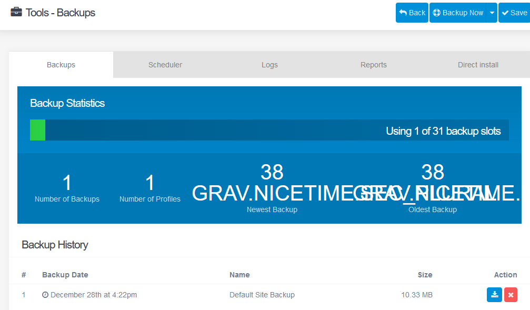This screenshot has height=310, width=530.
Task: Click the 'Using 1 of 31 backup slots' text
Action: [x=443, y=131]
